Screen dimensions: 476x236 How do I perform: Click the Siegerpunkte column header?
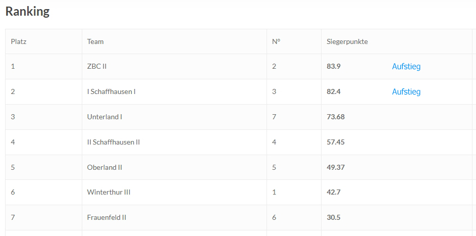[347, 41]
